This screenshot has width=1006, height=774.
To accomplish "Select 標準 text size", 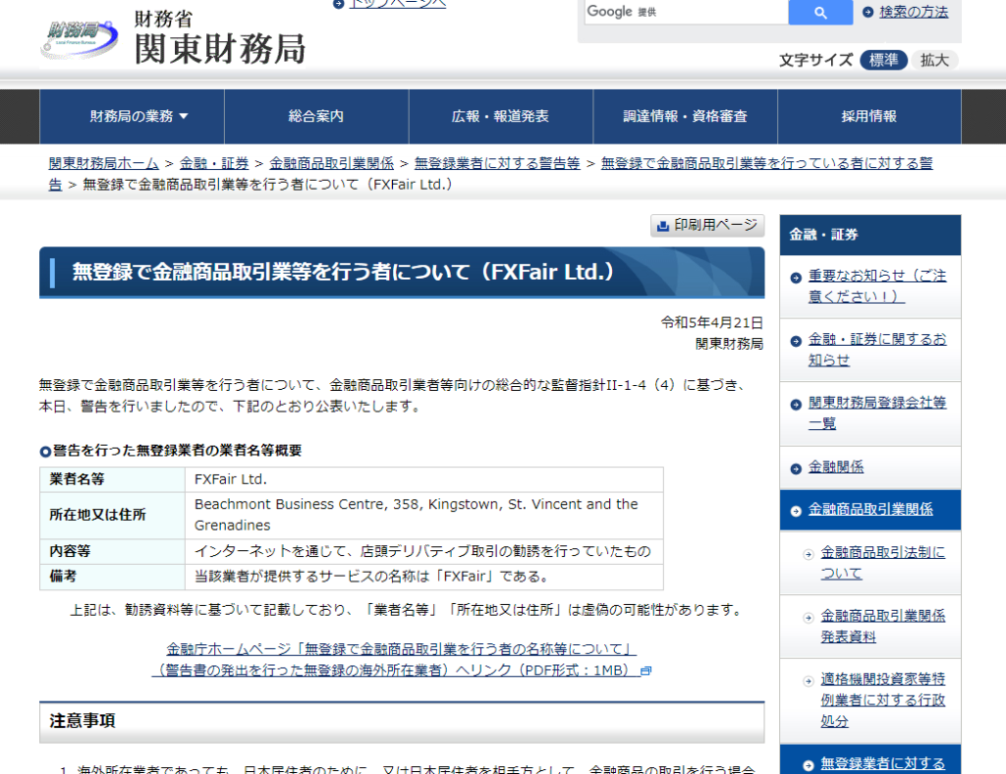I will [883, 60].
